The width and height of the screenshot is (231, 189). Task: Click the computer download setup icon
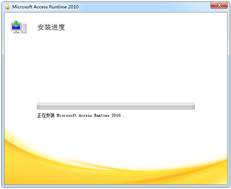point(18,27)
